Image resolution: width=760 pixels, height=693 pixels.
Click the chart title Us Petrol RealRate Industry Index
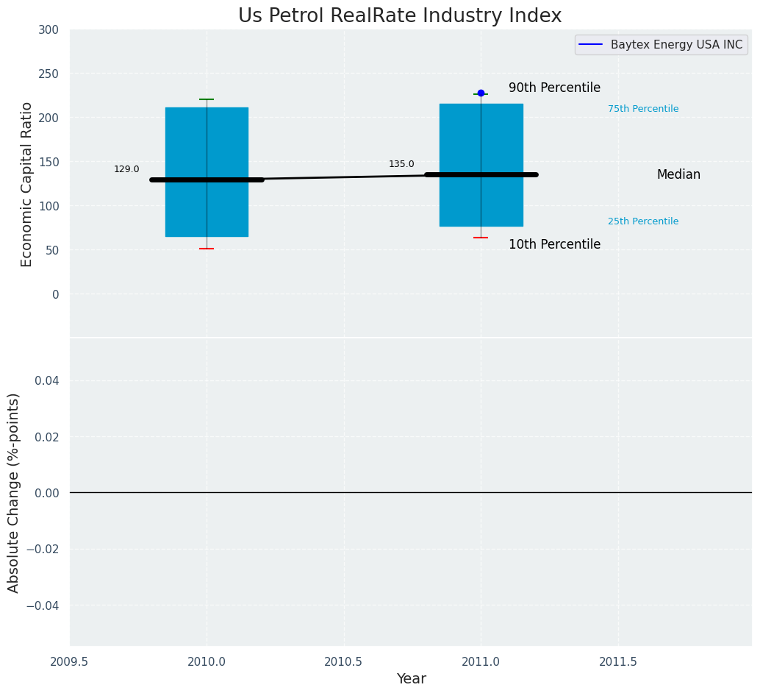tap(400, 15)
